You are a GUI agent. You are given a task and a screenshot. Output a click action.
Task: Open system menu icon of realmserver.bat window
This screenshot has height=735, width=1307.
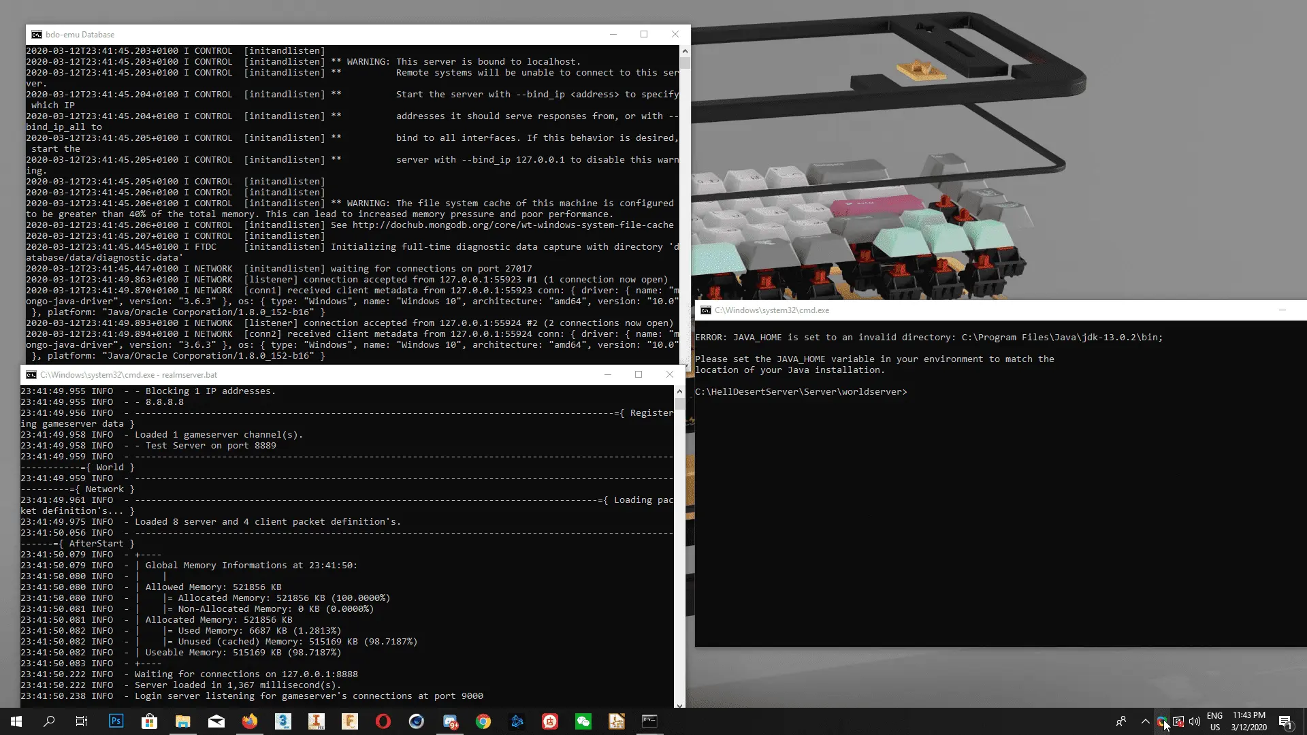click(31, 375)
